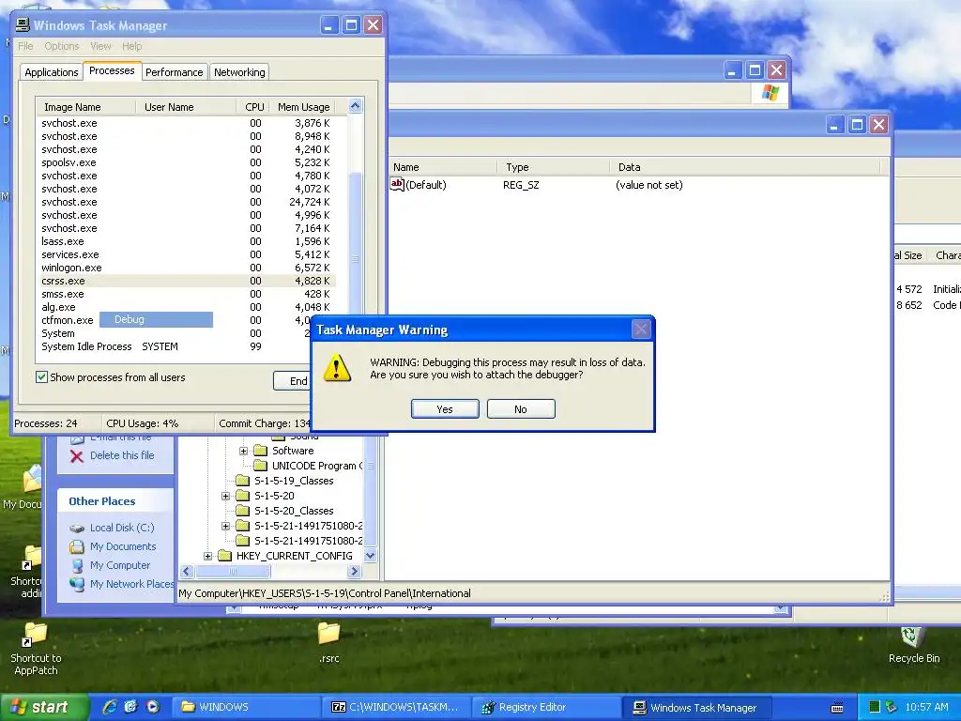961x721 pixels.
Task: Select the Processes tab
Action: click(x=112, y=70)
